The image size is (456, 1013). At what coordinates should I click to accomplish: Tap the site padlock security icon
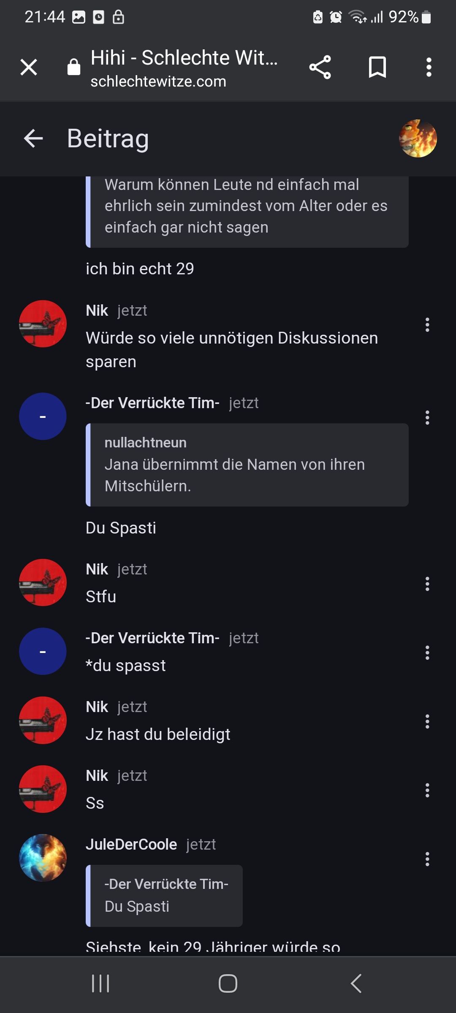click(x=74, y=67)
